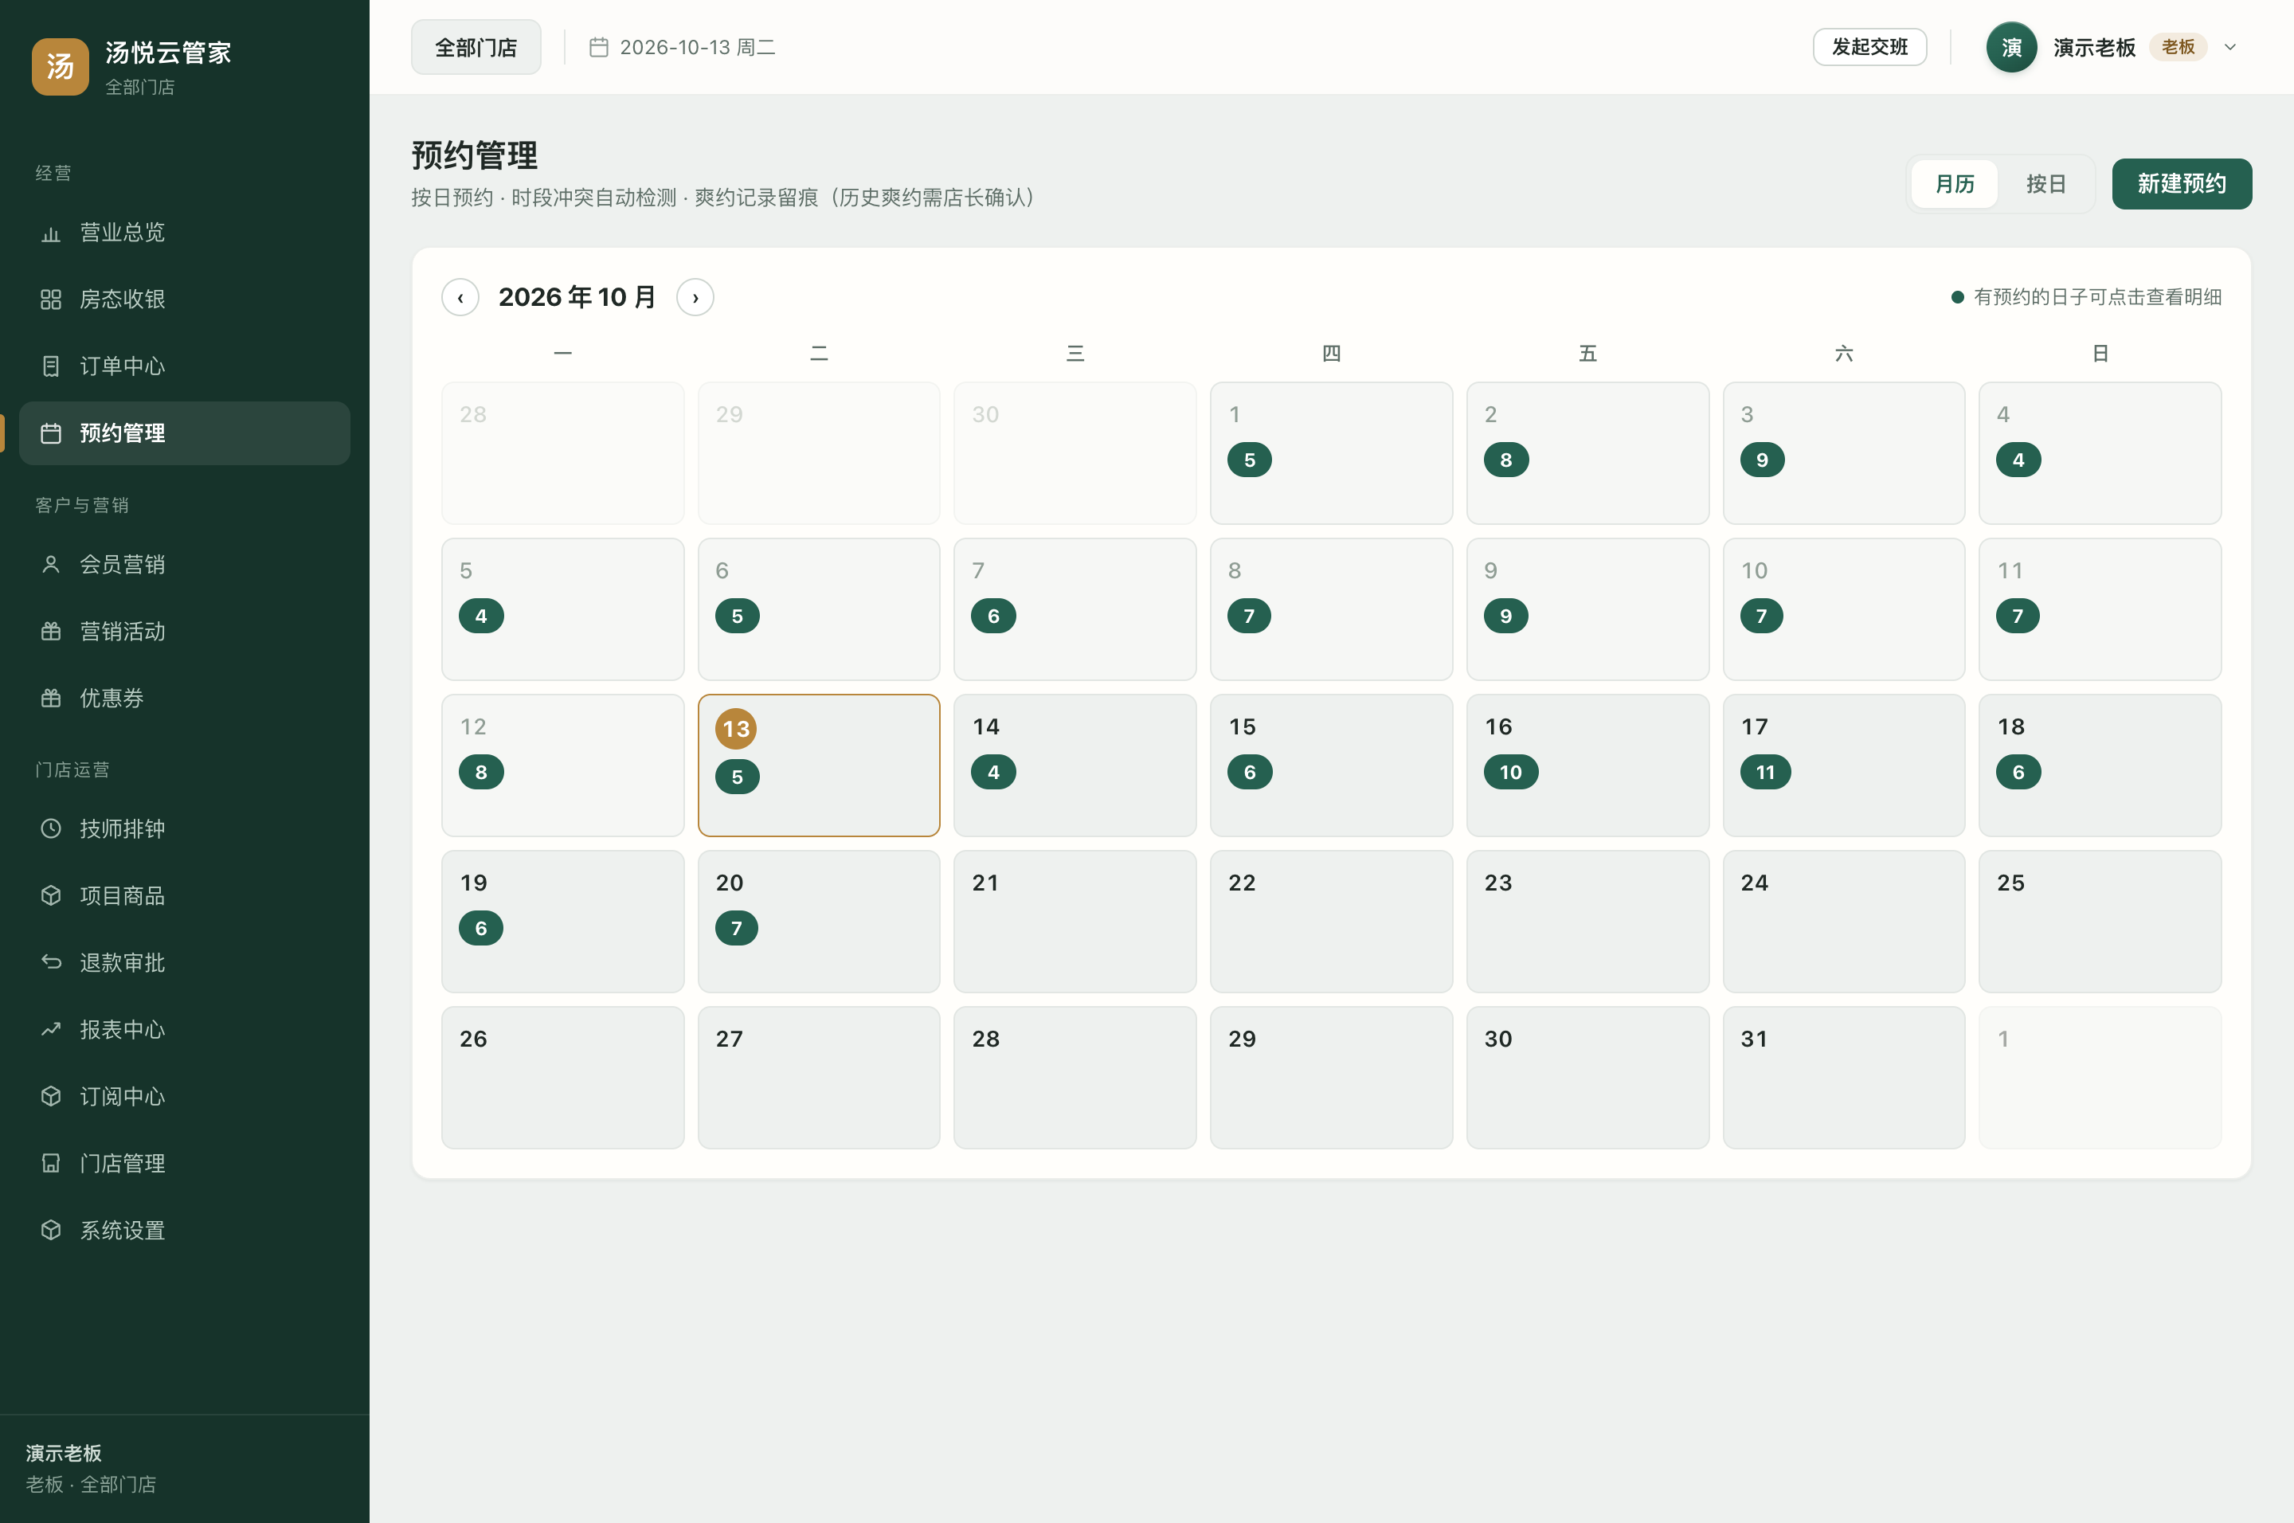
Task: Select October 18 day cell
Action: (2100, 765)
